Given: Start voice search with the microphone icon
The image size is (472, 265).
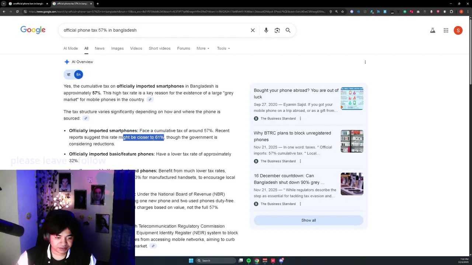Looking at the screenshot, I should click(266, 30).
